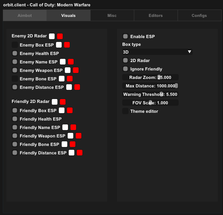Click the Max Distance slider
The width and height of the screenshot is (223, 215).
(150, 86)
